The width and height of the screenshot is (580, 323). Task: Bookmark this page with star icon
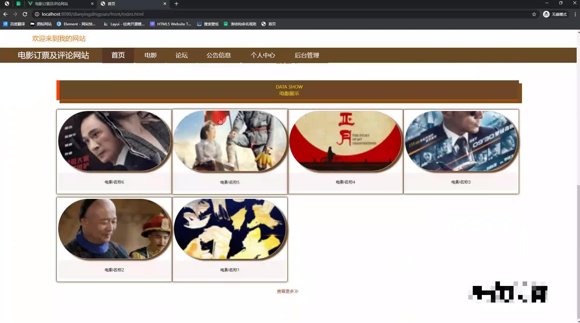click(x=534, y=14)
